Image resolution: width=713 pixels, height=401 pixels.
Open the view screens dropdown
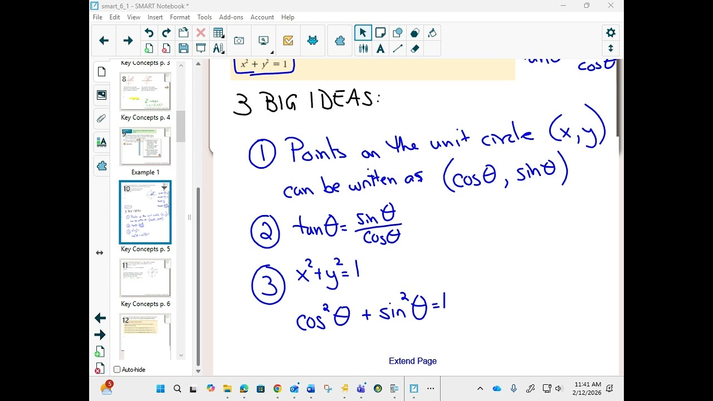(x=263, y=41)
